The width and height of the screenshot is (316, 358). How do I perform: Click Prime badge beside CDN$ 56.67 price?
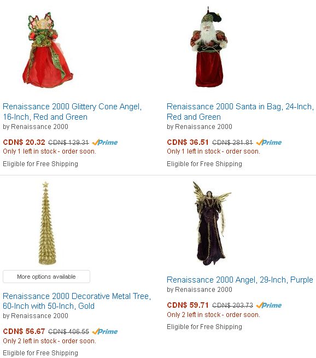pos(105,331)
